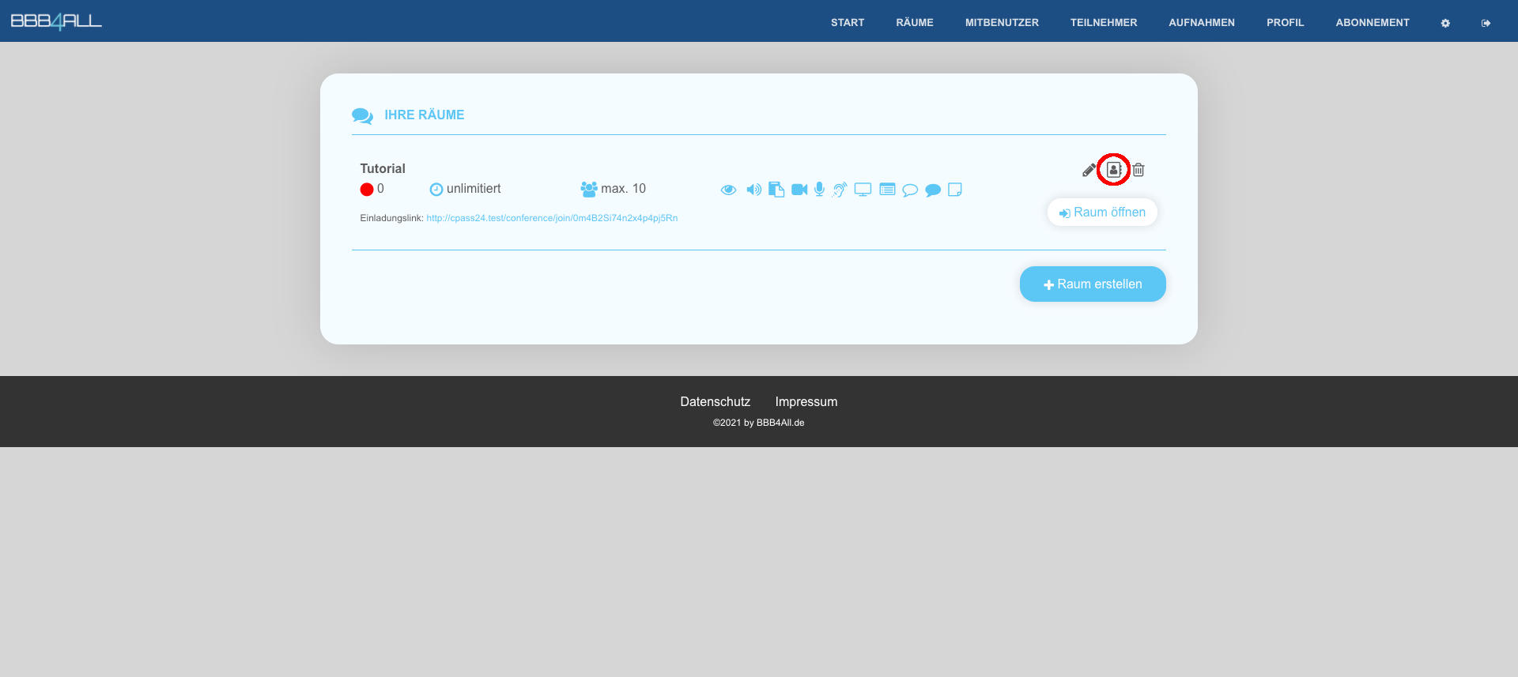Click the list window icon

pyautogui.click(x=887, y=190)
